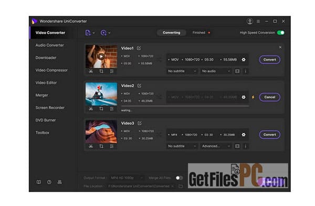
Task: Expand Load DVD dropdown arrow
Action: pyautogui.click(x=110, y=33)
